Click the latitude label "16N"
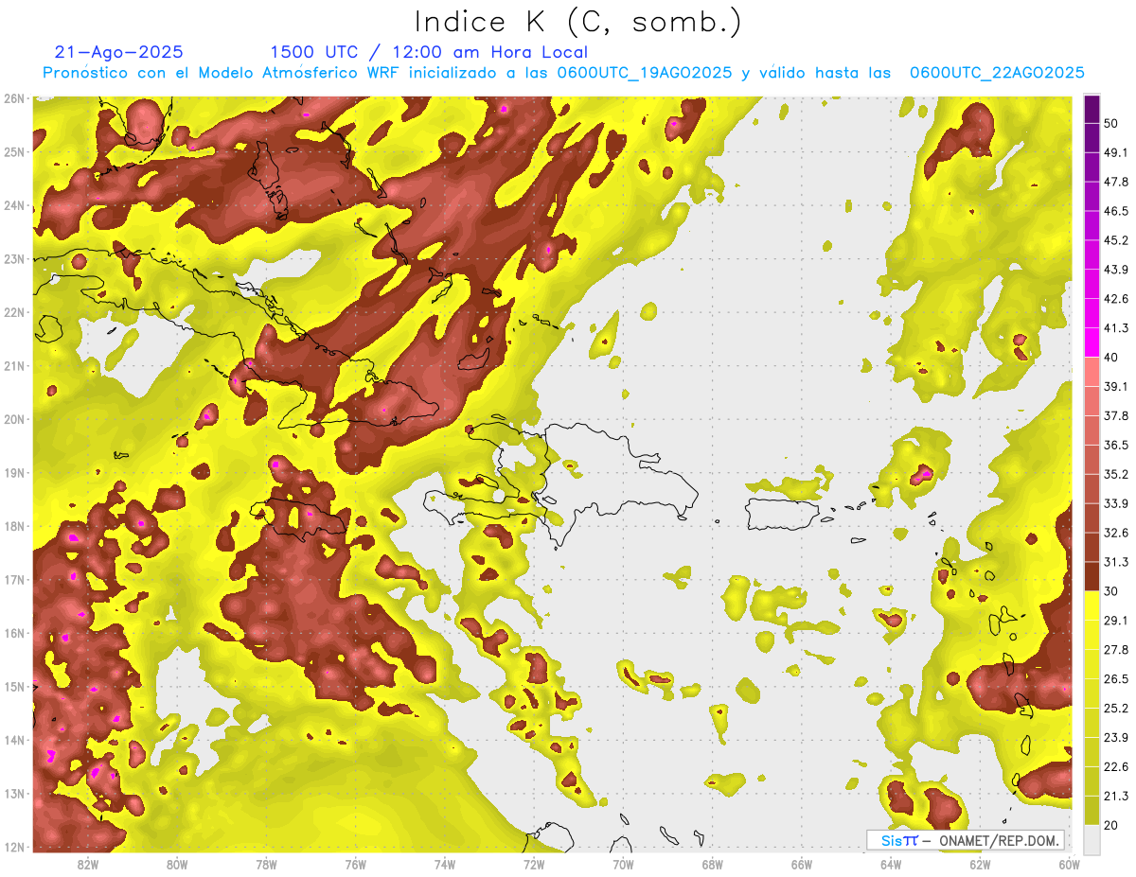Image resolution: width=1136 pixels, height=877 pixels. pos(13,633)
